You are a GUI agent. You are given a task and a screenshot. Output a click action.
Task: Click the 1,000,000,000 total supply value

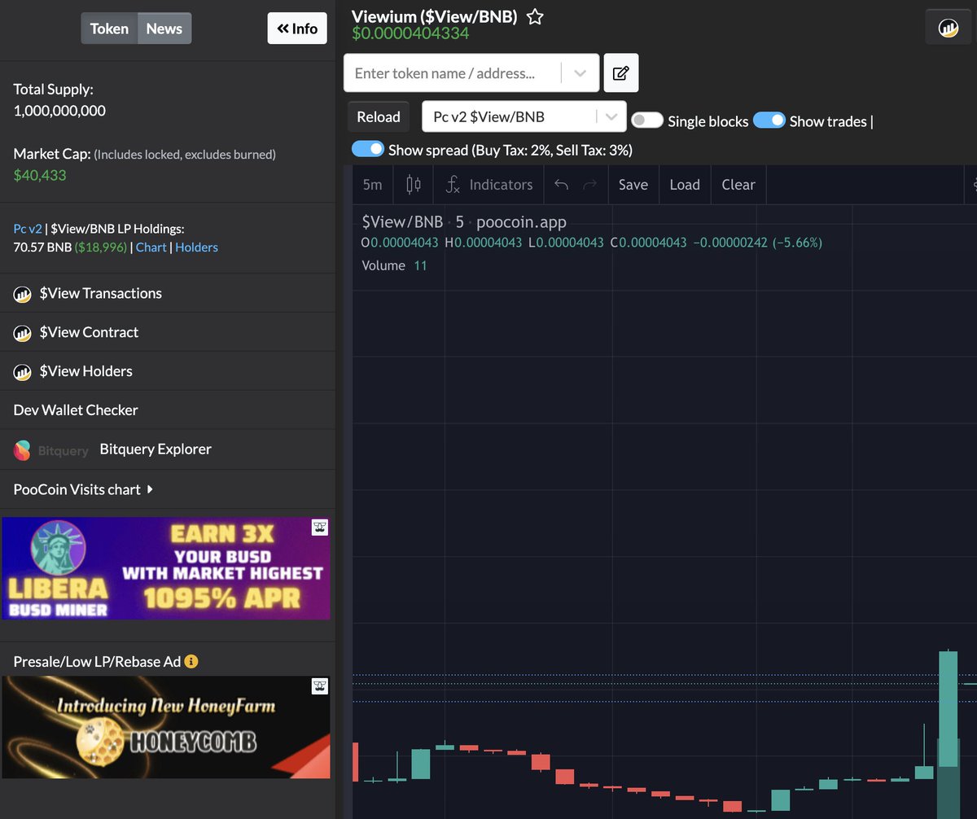pyautogui.click(x=59, y=111)
